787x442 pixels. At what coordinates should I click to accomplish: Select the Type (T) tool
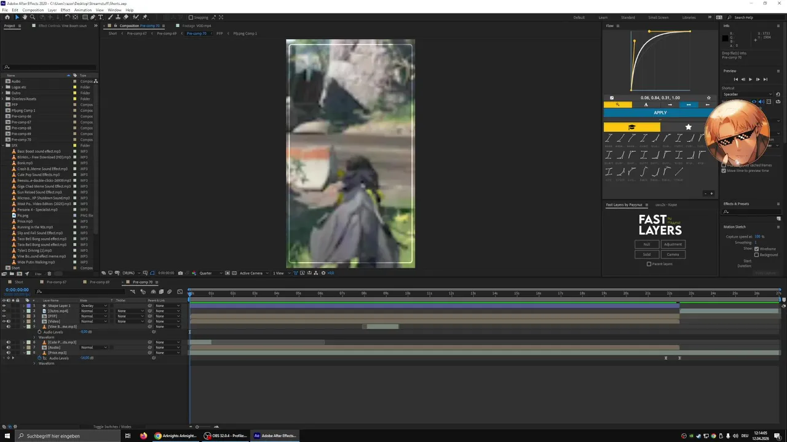[100, 17]
